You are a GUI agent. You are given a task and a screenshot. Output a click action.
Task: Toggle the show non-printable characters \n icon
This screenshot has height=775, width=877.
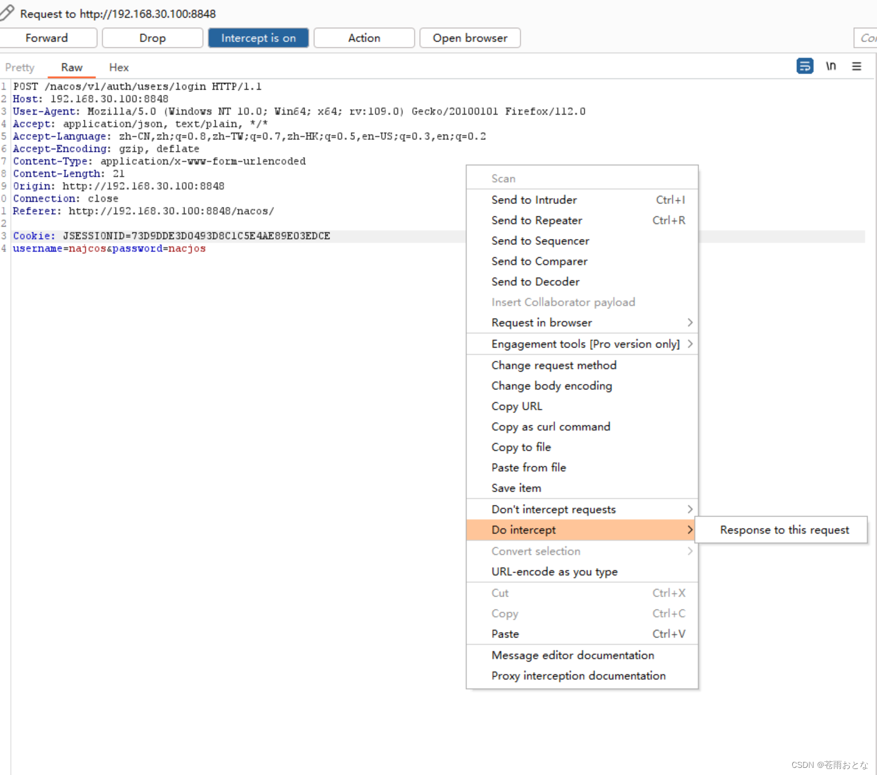coord(831,66)
